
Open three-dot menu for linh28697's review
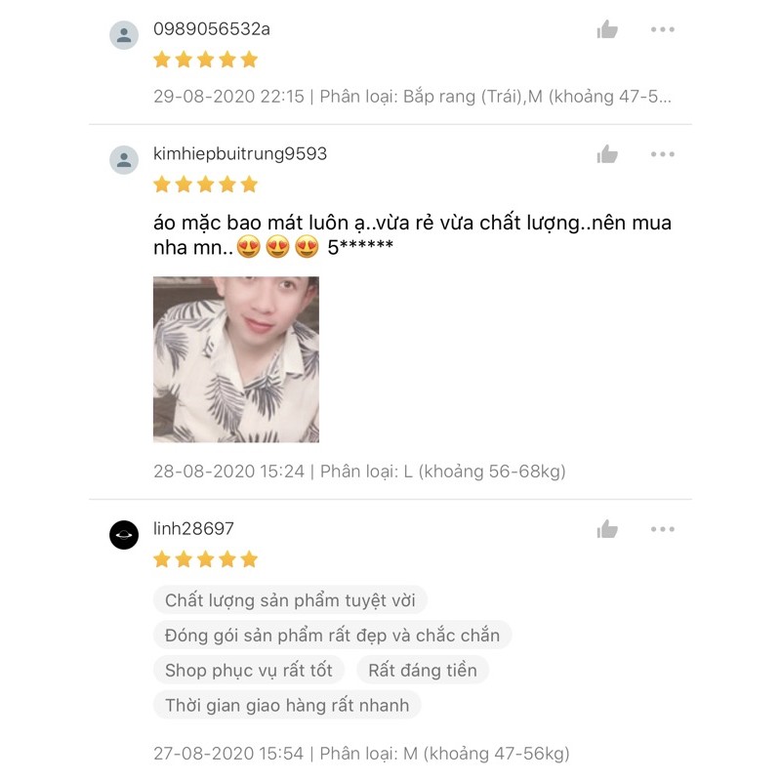coord(663,529)
